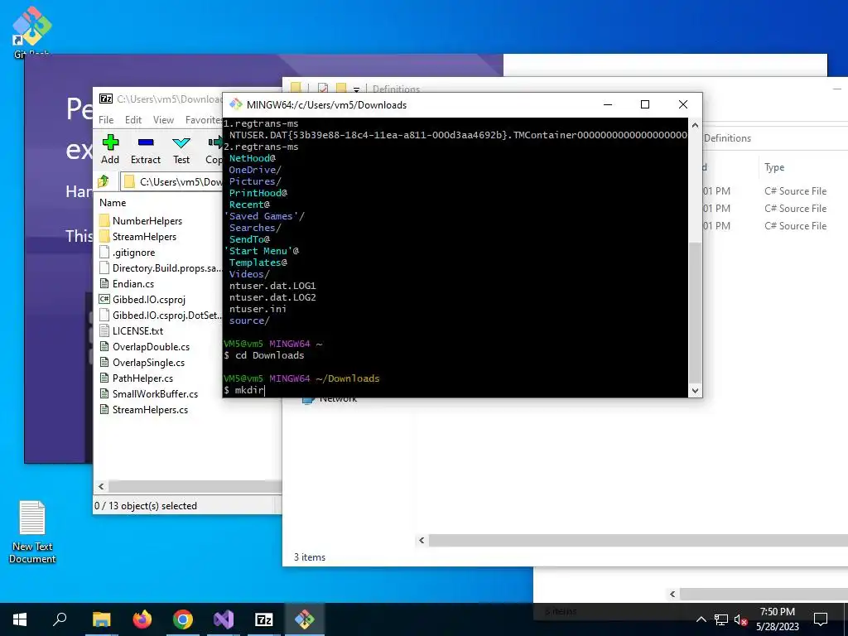Show hidden system tray icons
This screenshot has height=636, width=848.
point(701,619)
